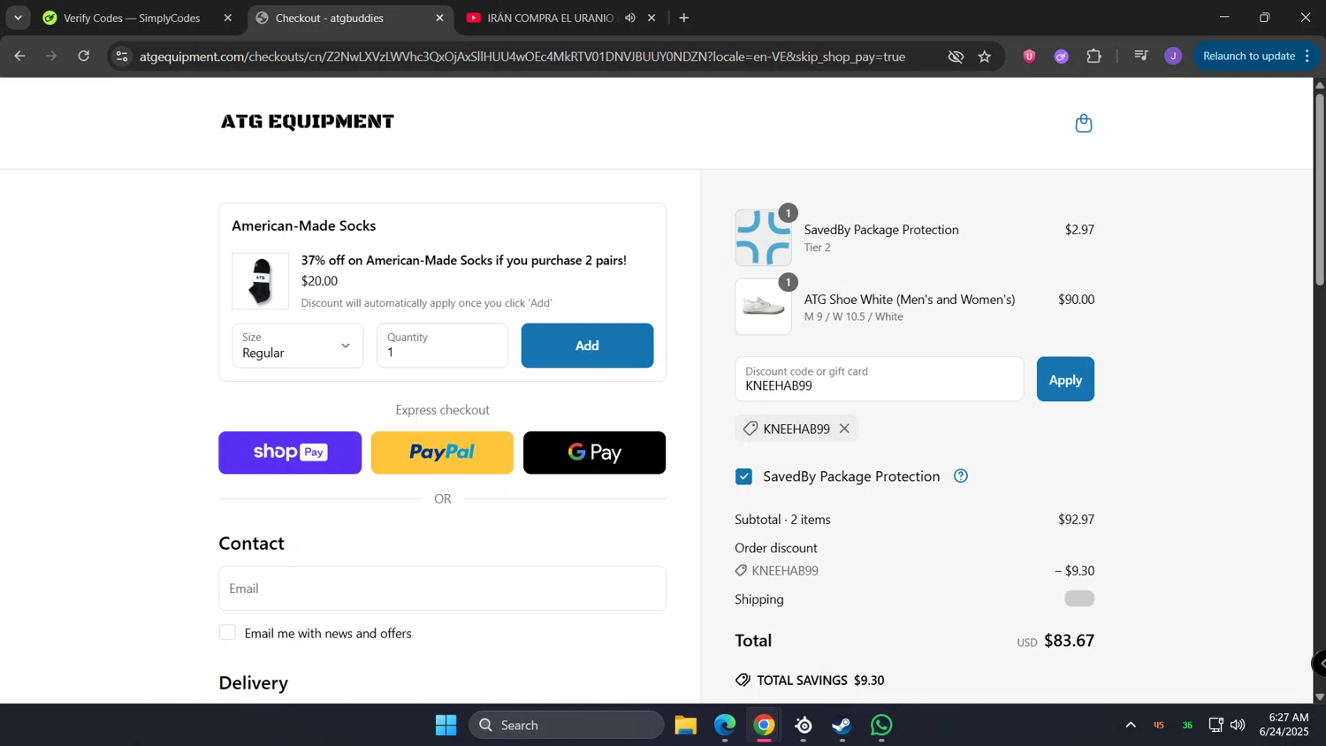Remove the KNEEHAB99 discount tag
Image resolution: width=1326 pixels, height=746 pixels.
pyautogui.click(x=844, y=429)
